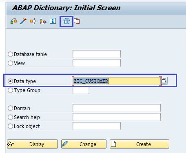Screen dimensions: 186x153
Task: Click the Type Group input field
Action: (81, 90)
